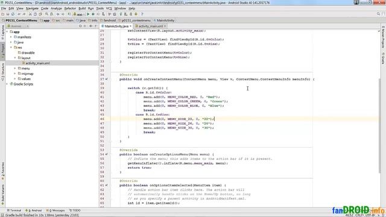Expand Gradle Scripts node
Viewport: 386px width, 217px height.
(x=7, y=84)
